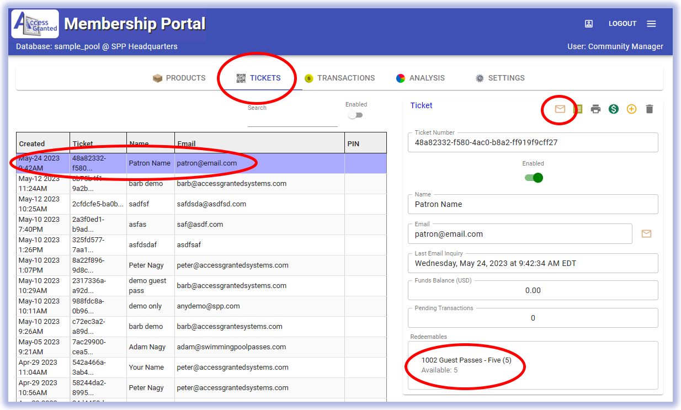Disable the ticket's Enabled green switch
This screenshot has width=681, height=410.
pos(534,178)
